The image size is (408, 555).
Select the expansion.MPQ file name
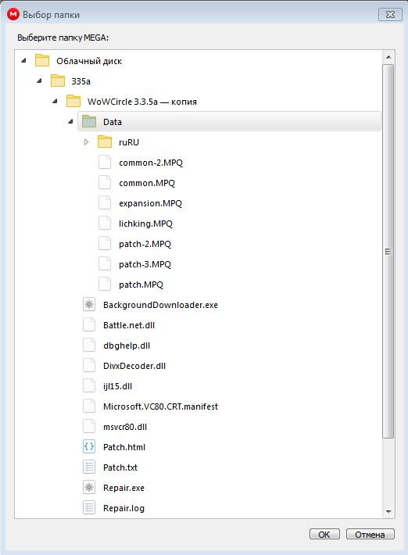click(150, 203)
